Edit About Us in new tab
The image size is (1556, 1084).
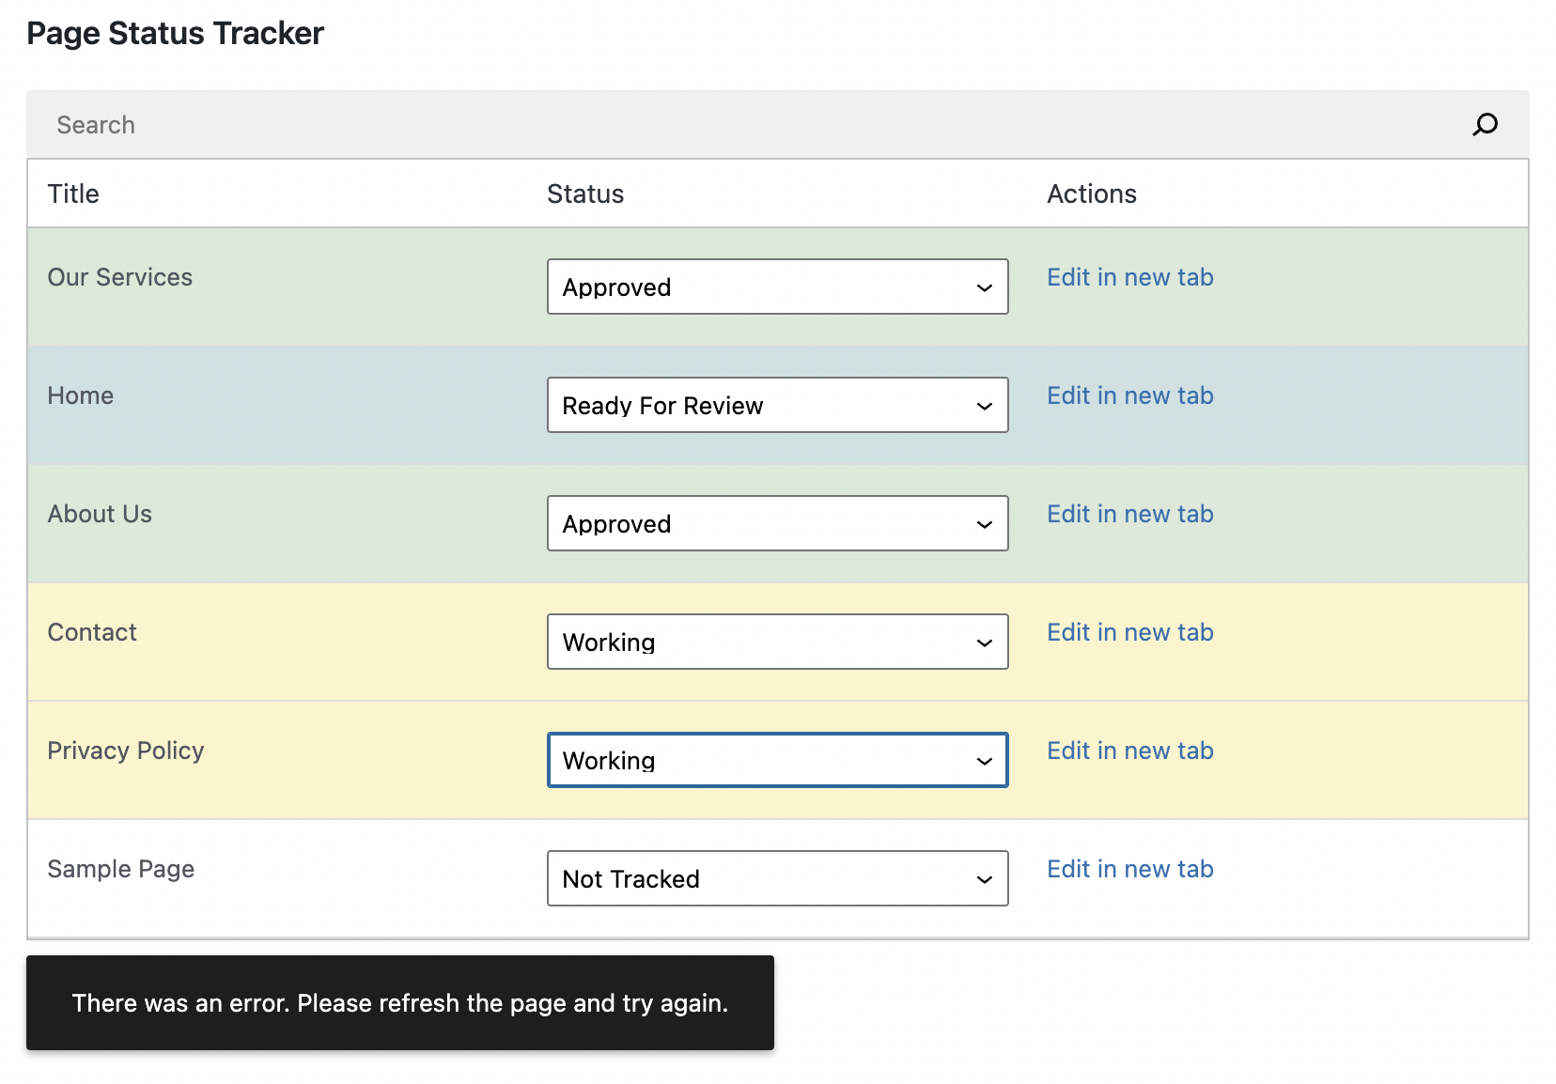[x=1129, y=514]
